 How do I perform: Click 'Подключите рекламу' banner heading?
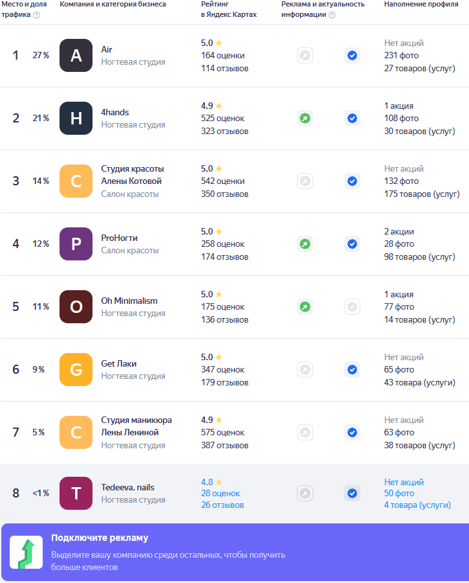click(100, 538)
